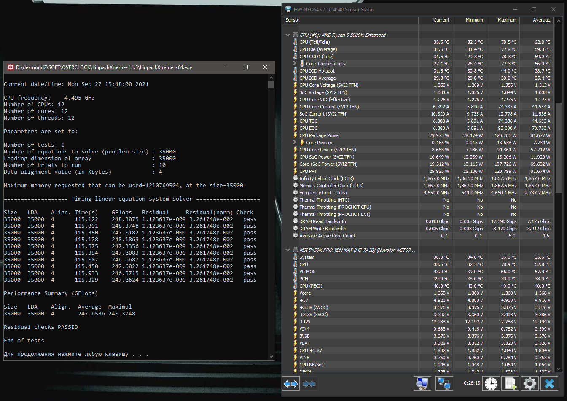Collapse the MSI B450M PRO-VDH MAX group
The image size is (567, 401).
[x=288, y=250]
